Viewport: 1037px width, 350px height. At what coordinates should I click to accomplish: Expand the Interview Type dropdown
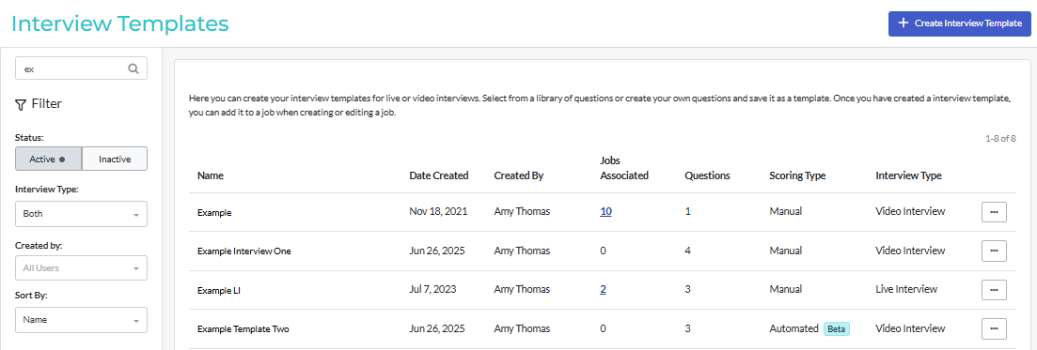tap(81, 214)
